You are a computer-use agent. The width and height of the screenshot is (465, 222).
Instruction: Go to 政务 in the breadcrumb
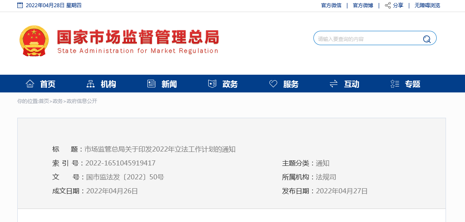(57, 101)
